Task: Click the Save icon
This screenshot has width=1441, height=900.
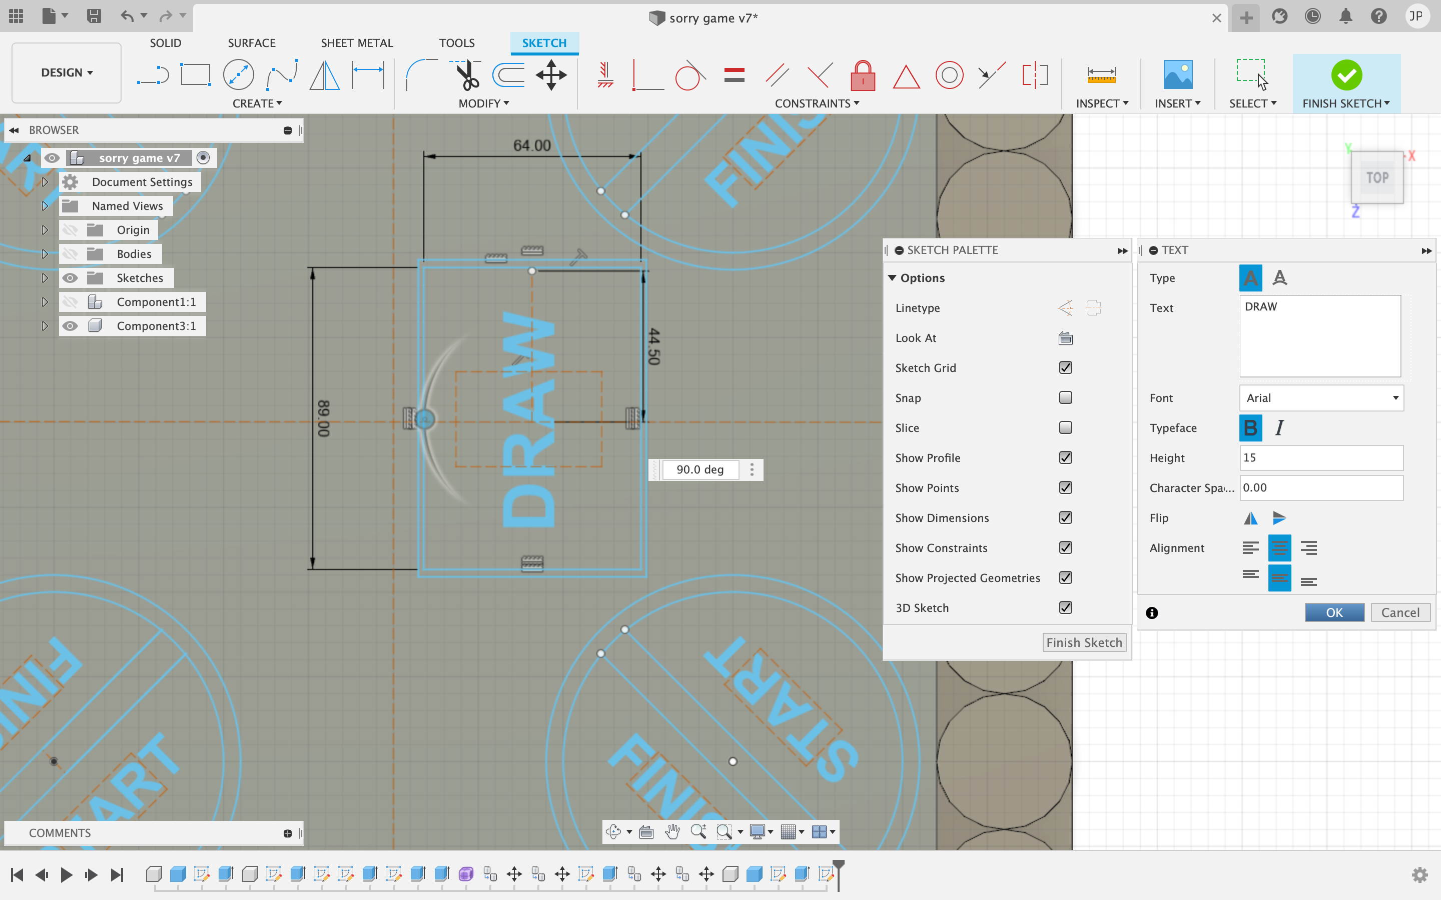Action: point(94,16)
